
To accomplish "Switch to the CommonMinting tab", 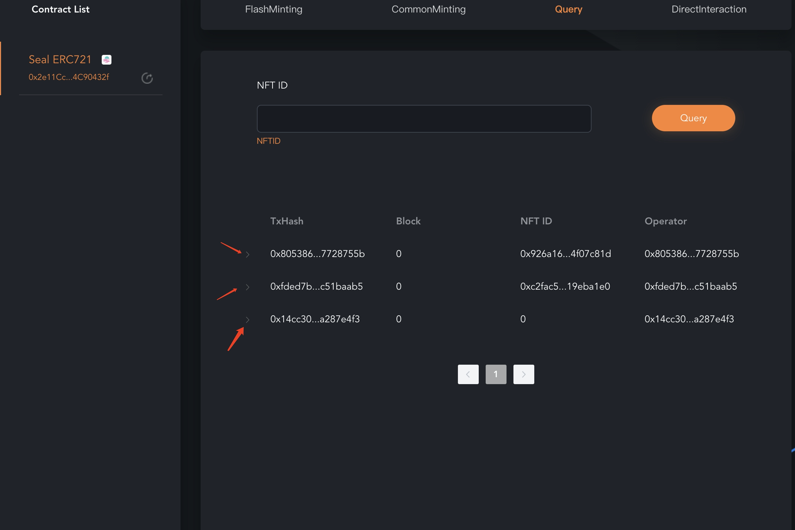I will pyautogui.click(x=428, y=9).
